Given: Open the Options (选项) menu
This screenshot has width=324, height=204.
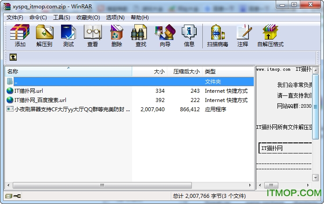Looking at the screenshot, I should coord(115,18).
